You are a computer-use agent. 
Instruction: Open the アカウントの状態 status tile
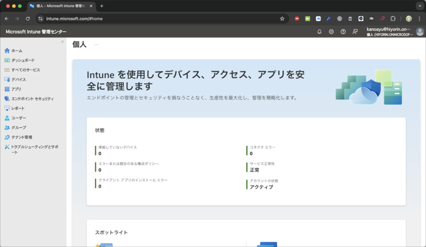pos(262,184)
